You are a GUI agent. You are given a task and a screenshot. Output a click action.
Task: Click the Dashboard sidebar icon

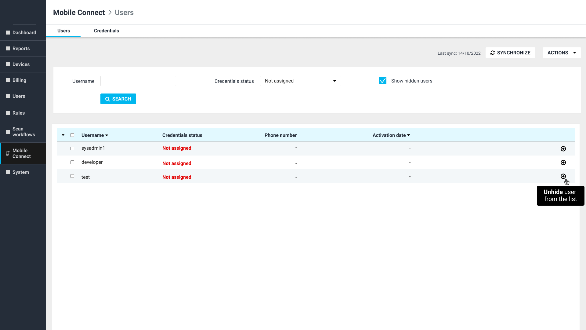pyautogui.click(x=8, y=33)
